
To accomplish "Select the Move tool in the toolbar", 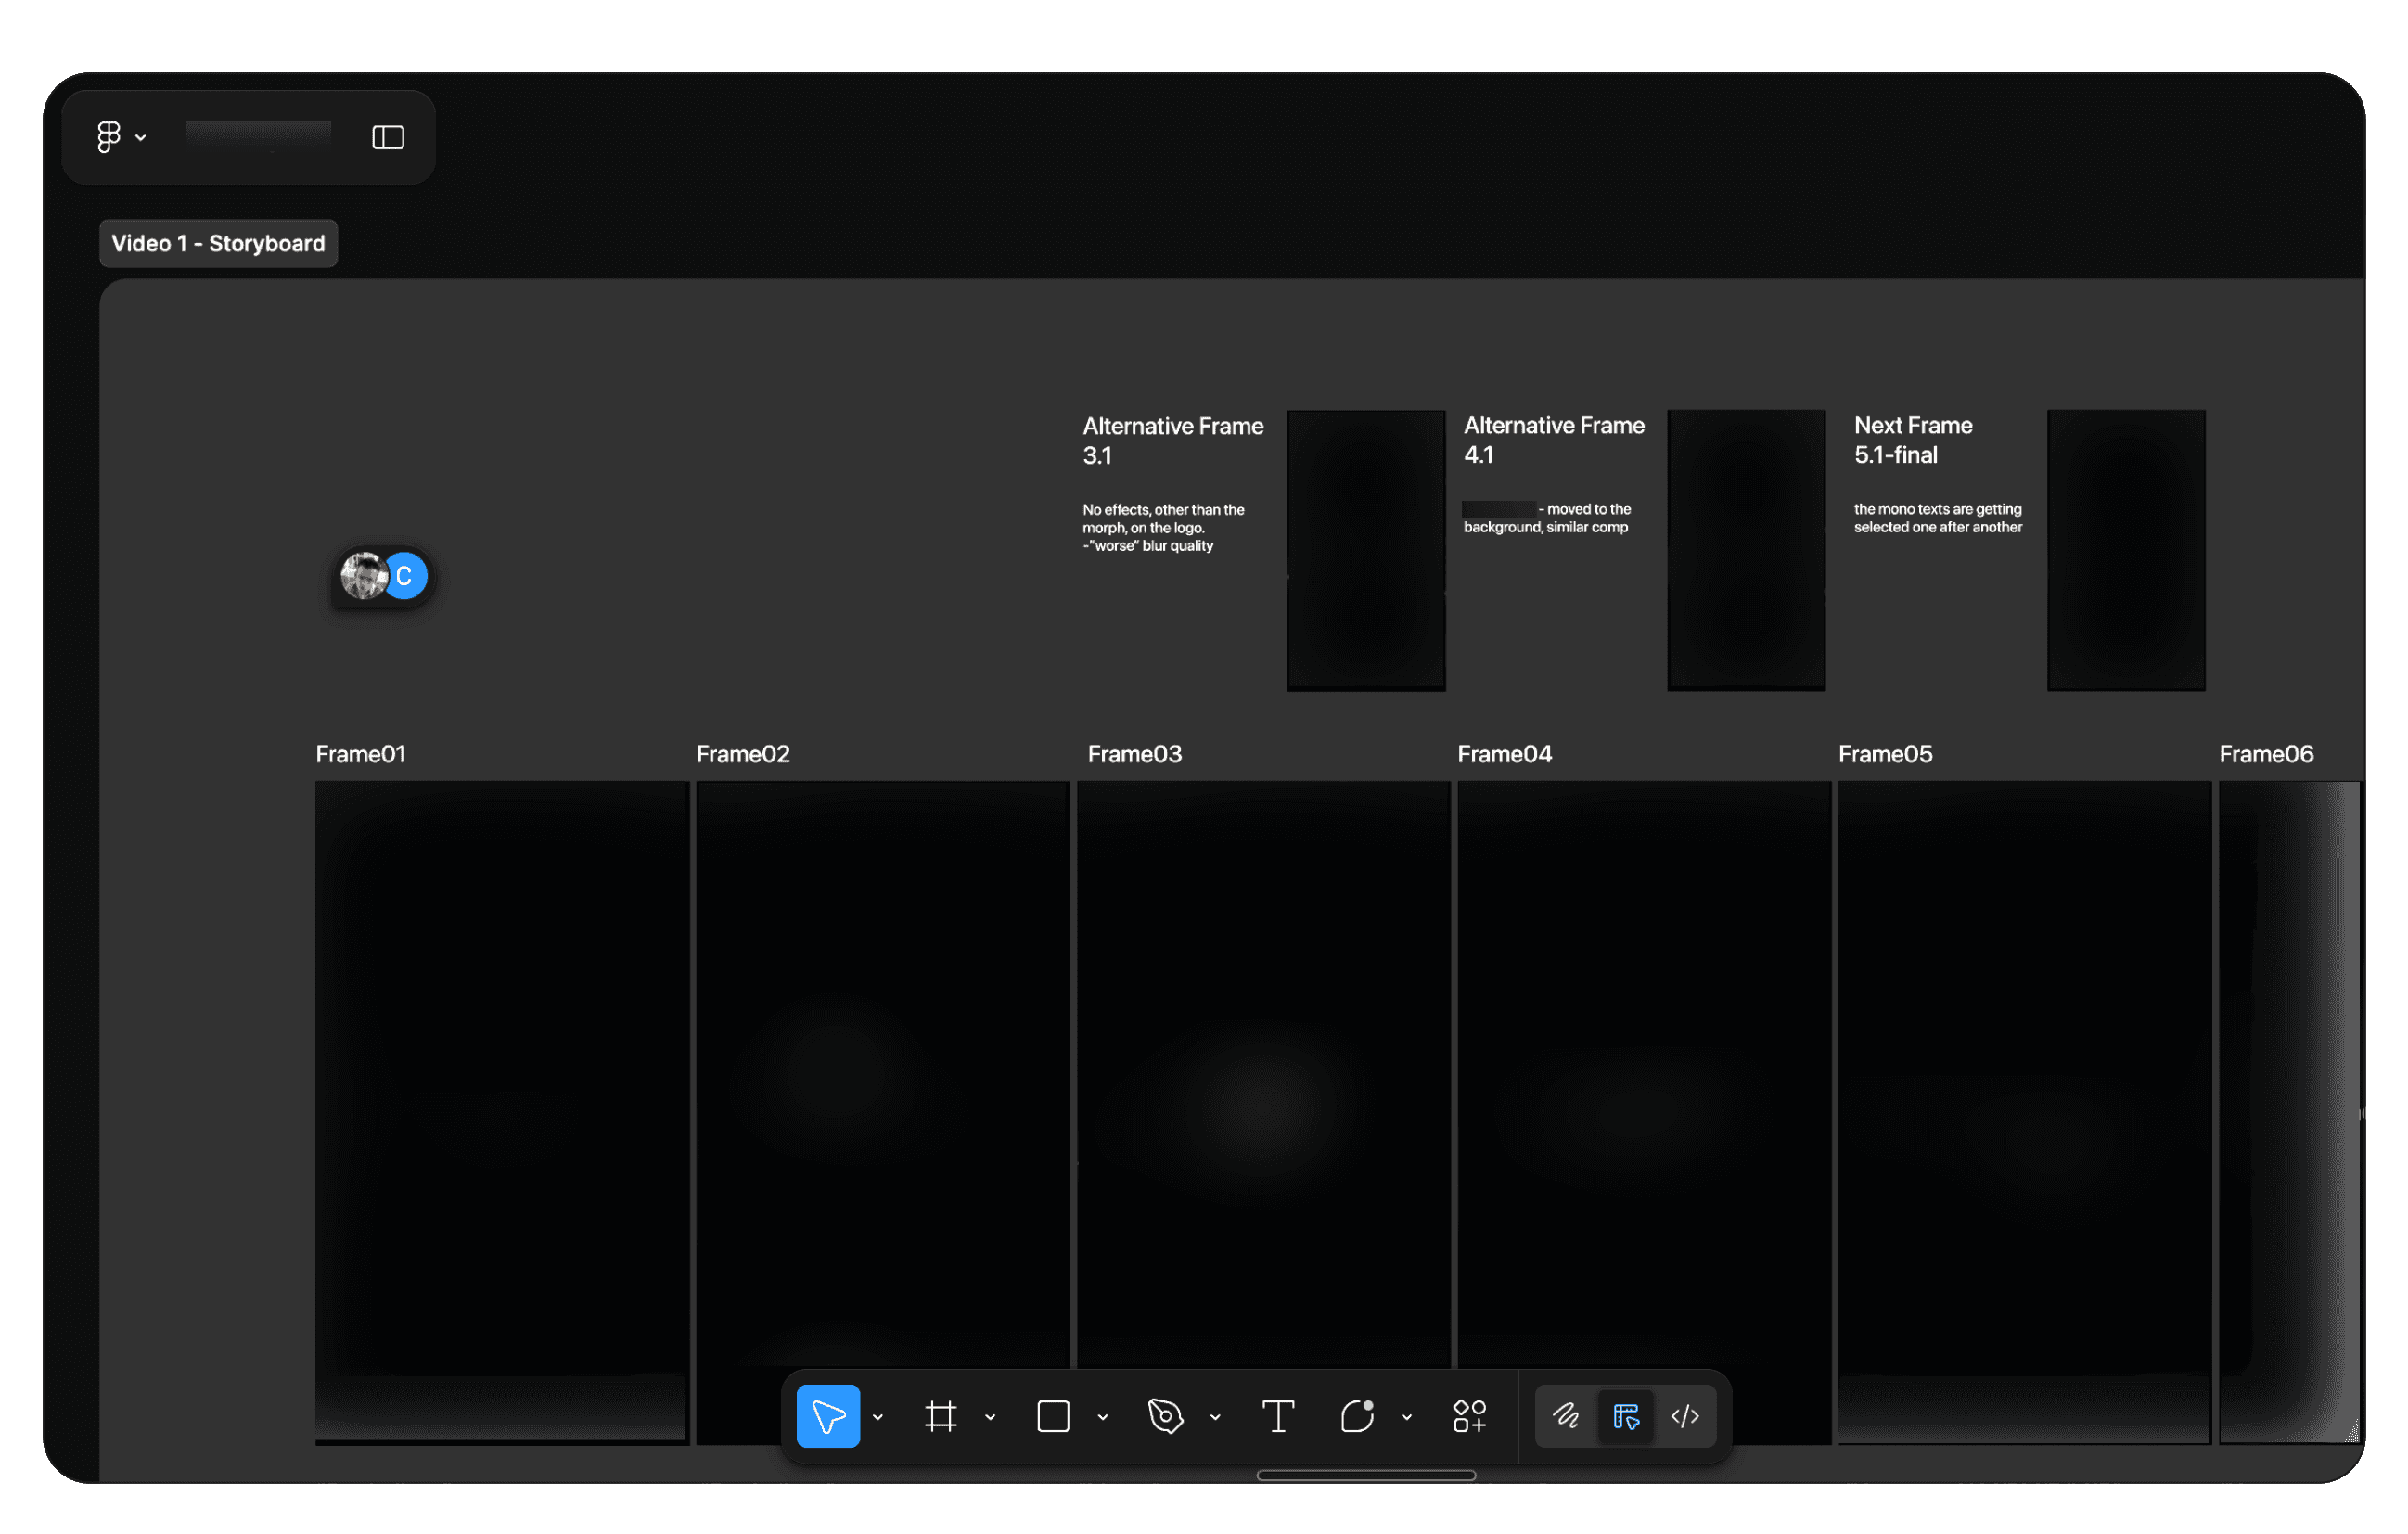I will pos(827,1416).
